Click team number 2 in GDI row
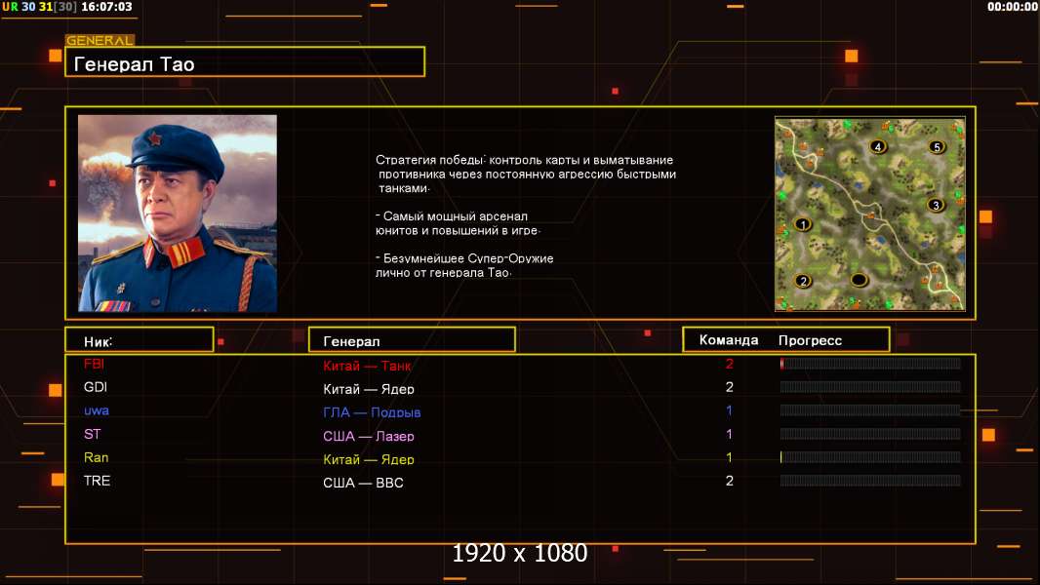 point(730,387)
